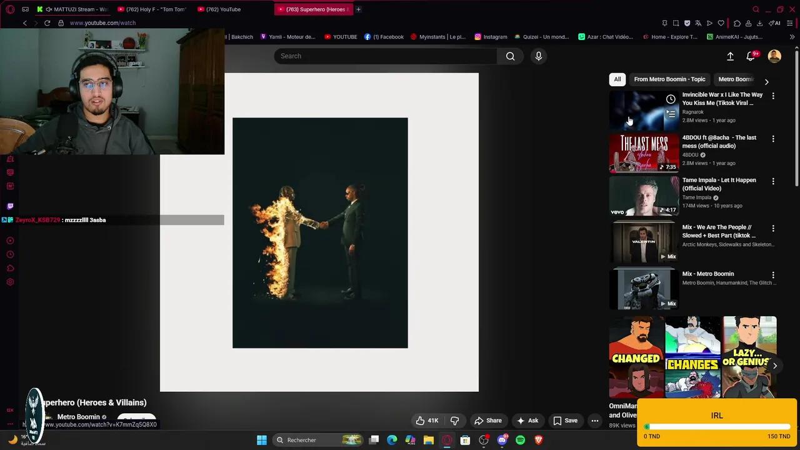Image resolution: width=800 pixels, height=450 pixels.
Task: Open the Mix - Metro Boomin thumbnail
Action: tap(644, 289)
